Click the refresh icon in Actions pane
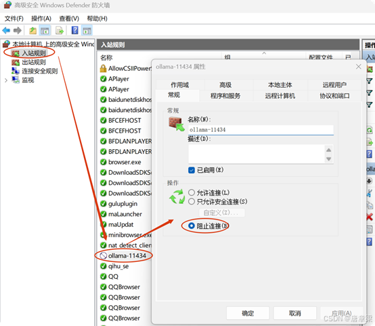 [370, 130]
